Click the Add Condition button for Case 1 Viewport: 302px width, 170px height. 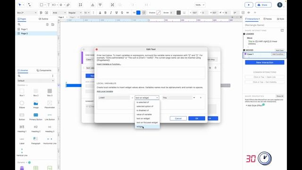pos(277,54)
